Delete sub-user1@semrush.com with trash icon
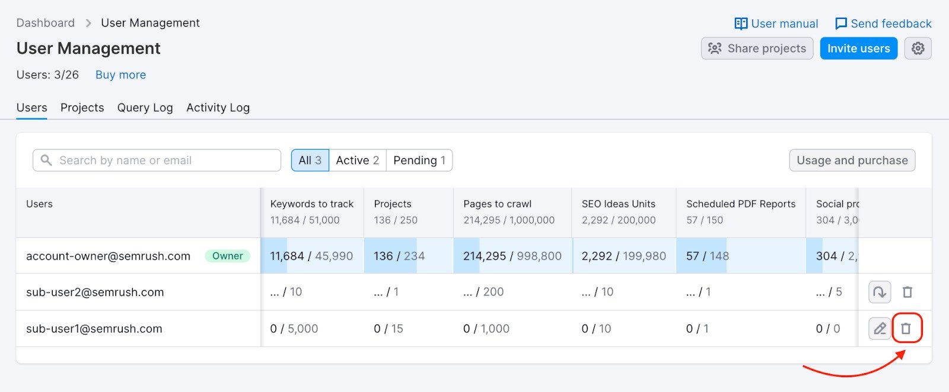This screenshot has height=392, width=949. click(906, 328)
